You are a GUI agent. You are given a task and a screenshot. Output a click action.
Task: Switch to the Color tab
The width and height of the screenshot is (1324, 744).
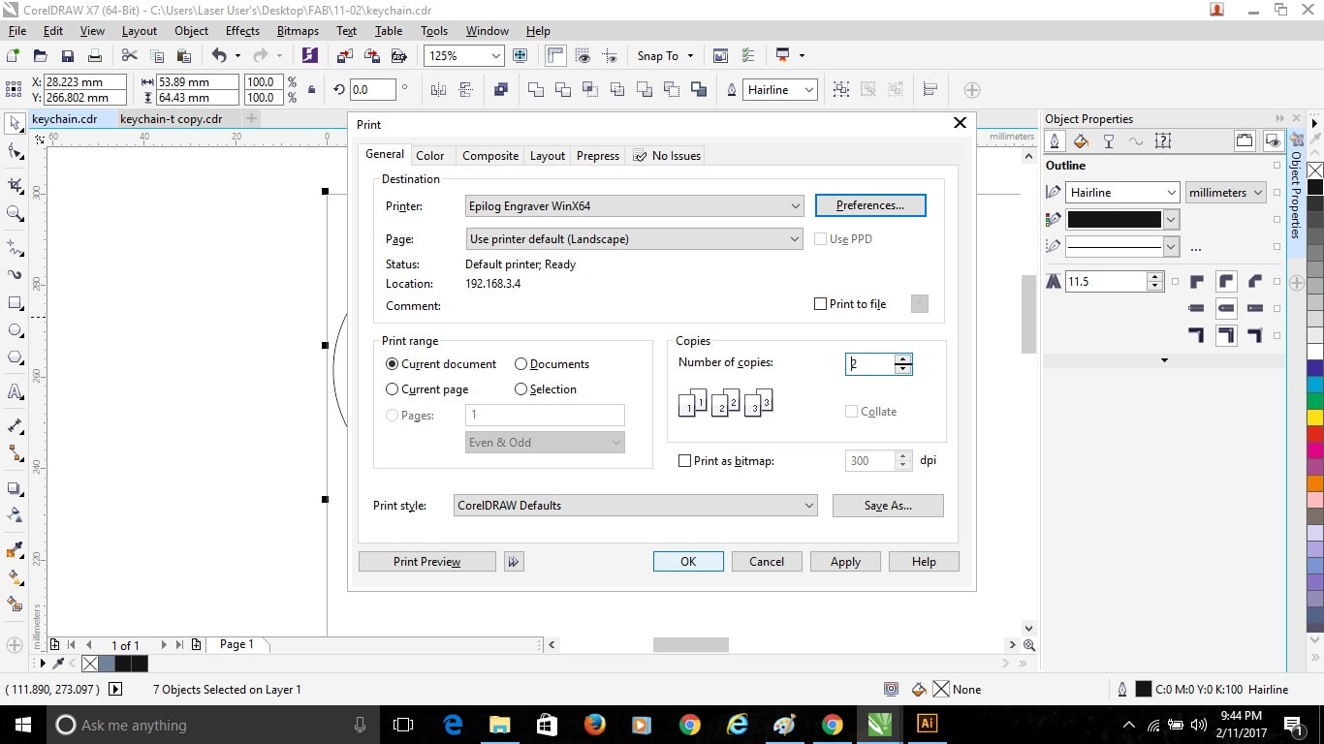[430, 155]
